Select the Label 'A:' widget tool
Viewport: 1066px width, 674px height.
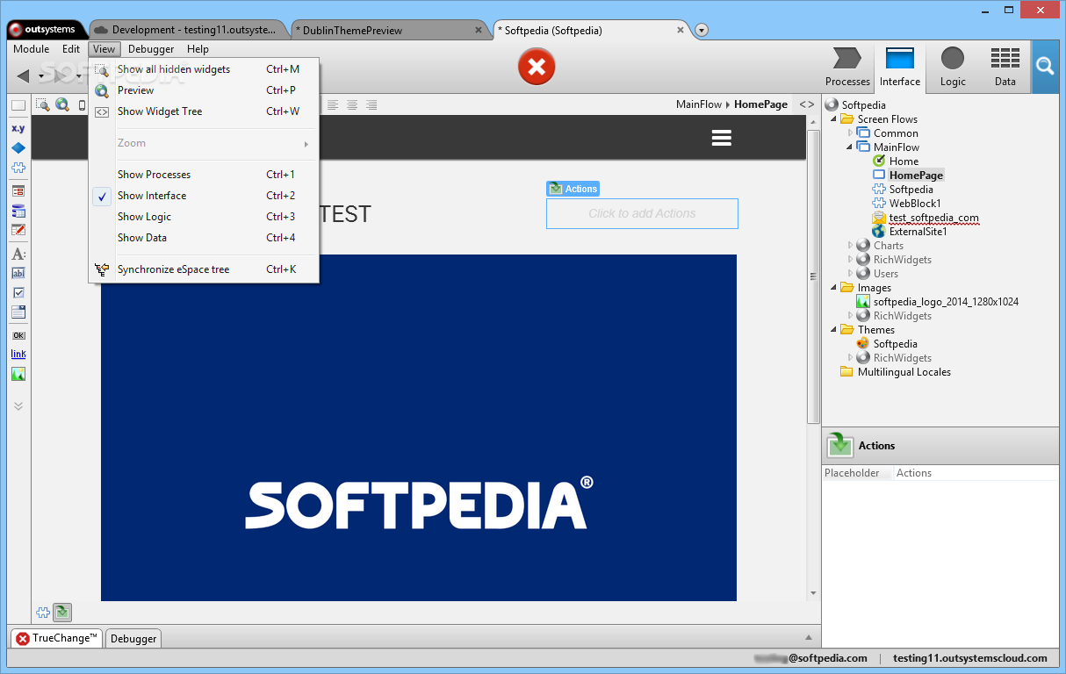pyautogui.click(x=18, y=254)
